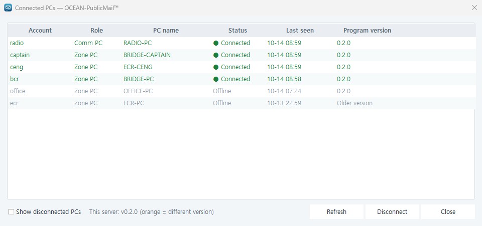Click the Offline status of OFFICE-PC
This screenshot has width=482, height=226.
tap(222, 91)
